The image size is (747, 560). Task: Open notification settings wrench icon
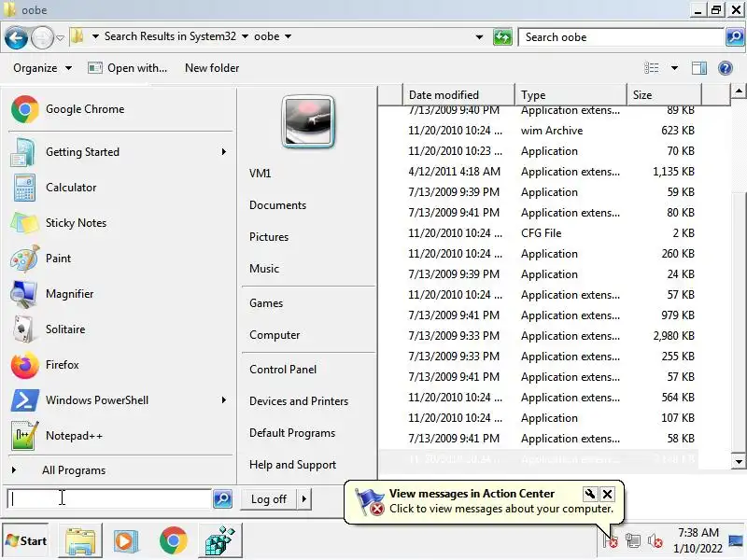click(590, 494)
